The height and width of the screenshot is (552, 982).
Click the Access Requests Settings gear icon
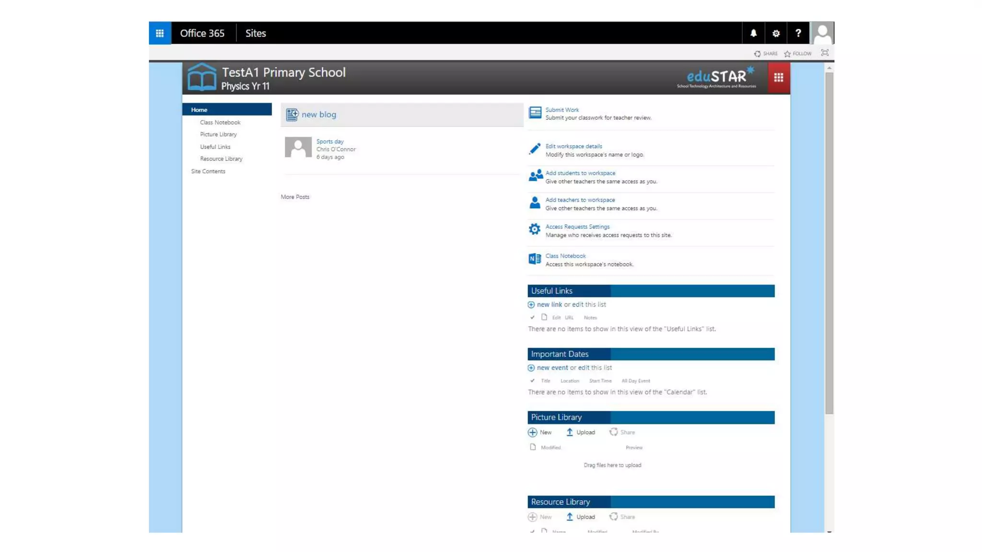535,230
